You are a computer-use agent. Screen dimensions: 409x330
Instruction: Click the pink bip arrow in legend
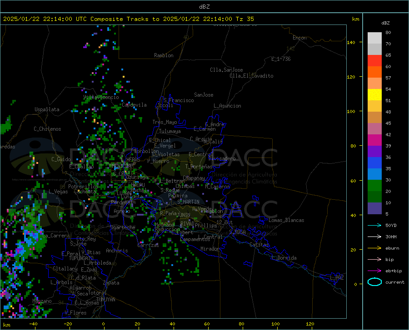[x=374, y=260]
